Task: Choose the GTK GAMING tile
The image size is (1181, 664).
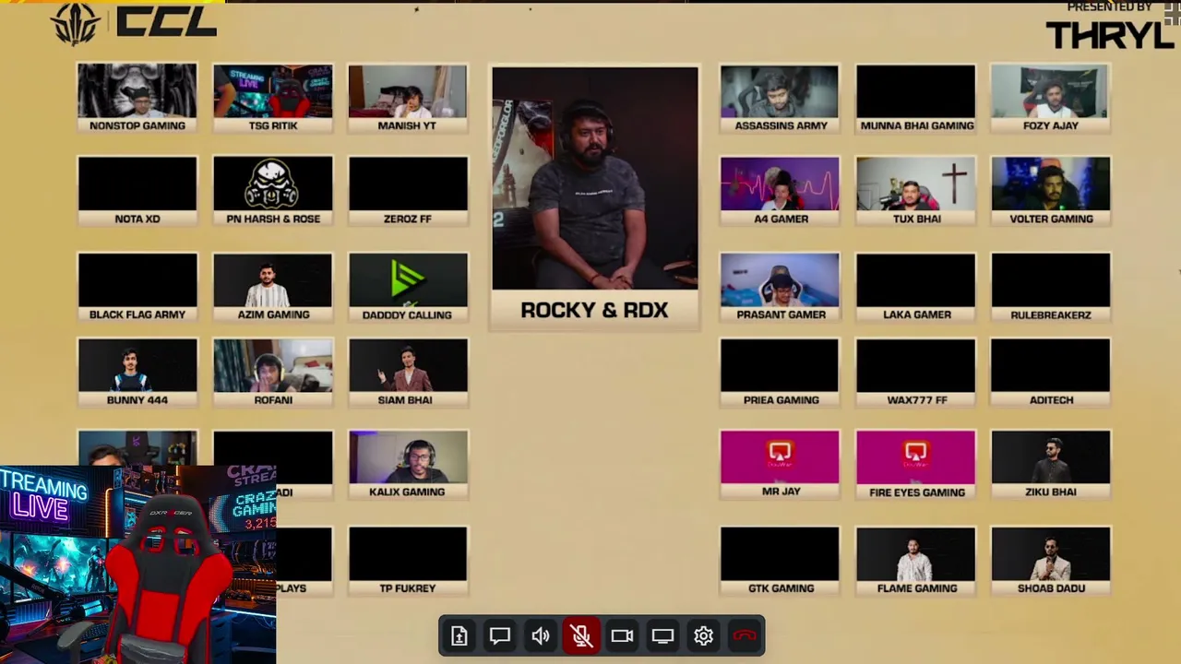Action: click(x=780, y=561)
